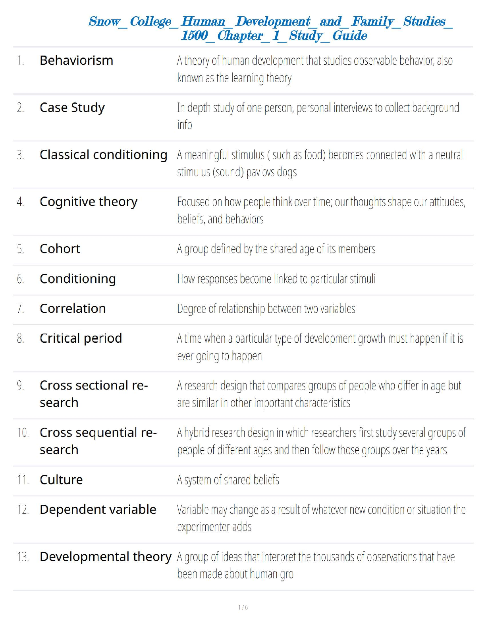
Task: Click the definition mentioning pavlovs dogs
Action: [x=320, y=163]
